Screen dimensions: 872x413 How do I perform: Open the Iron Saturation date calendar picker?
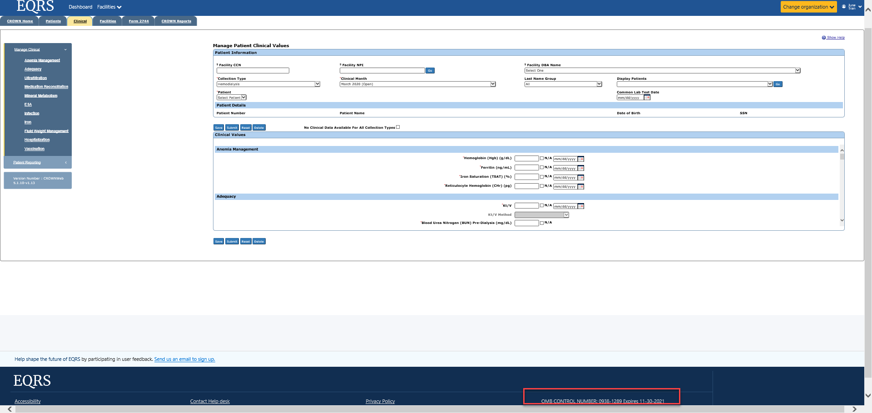(580, 178)
